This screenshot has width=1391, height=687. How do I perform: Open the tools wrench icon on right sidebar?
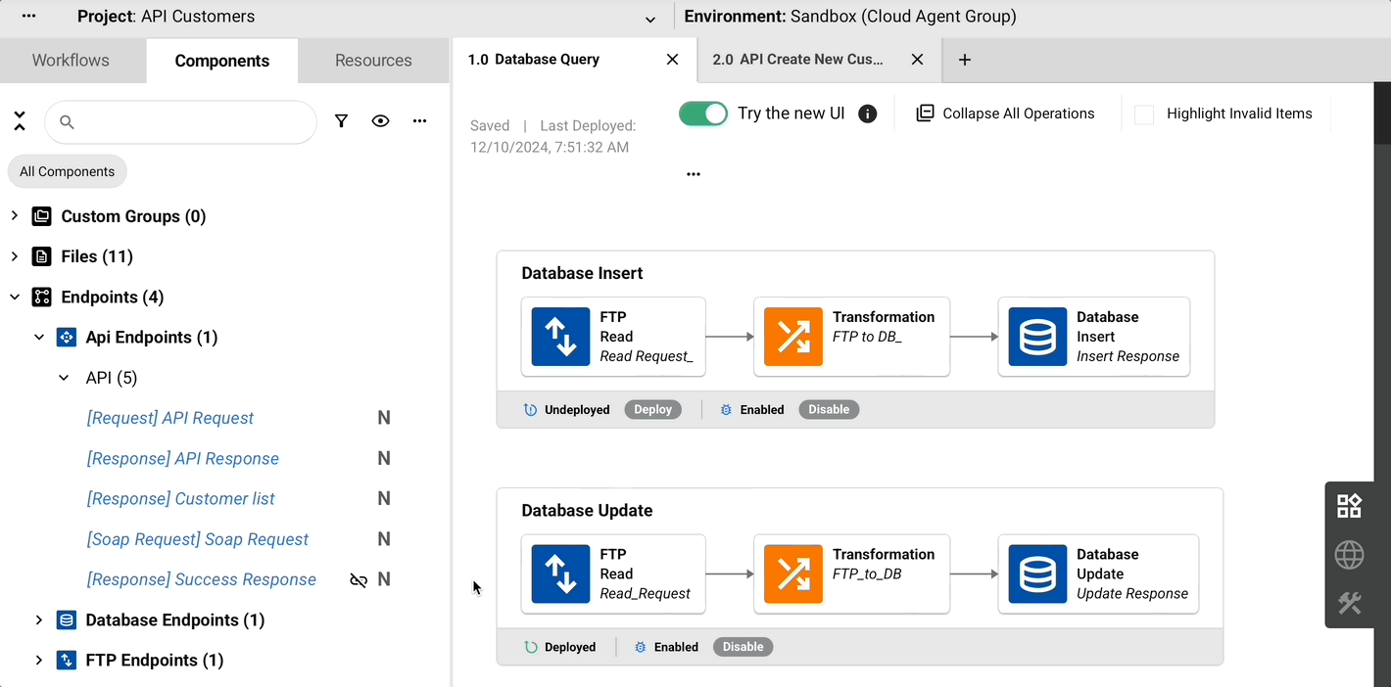tap(1349, 603)
